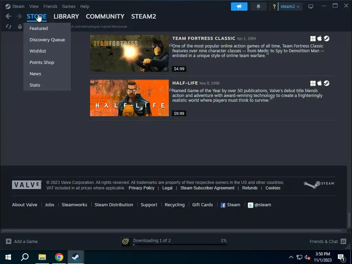Choose Stats from Store dropdown
Screen dimensions: 352x264
coord(47,85)
